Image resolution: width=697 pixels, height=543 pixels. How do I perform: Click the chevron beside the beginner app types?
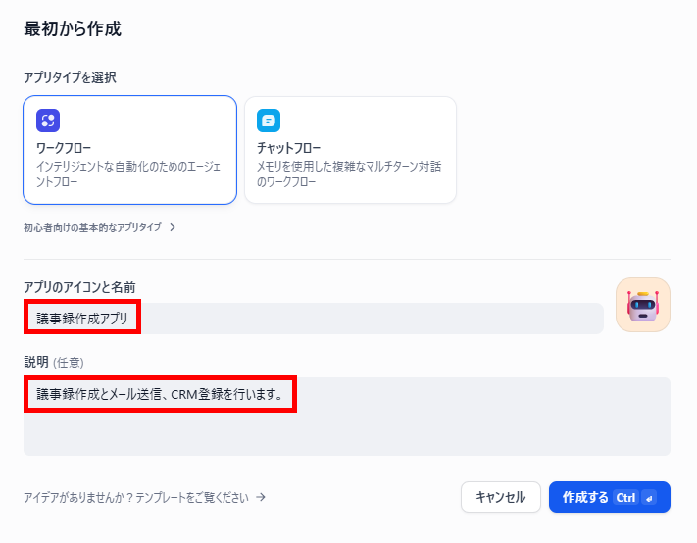[x=173, y=227]
